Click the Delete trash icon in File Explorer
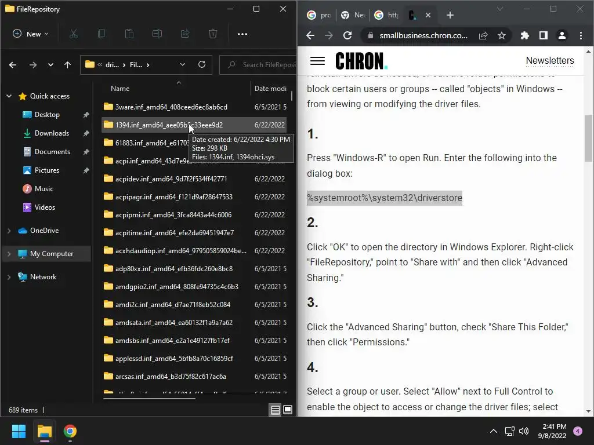This screenshot has height=445, width=594. [213, 34]
